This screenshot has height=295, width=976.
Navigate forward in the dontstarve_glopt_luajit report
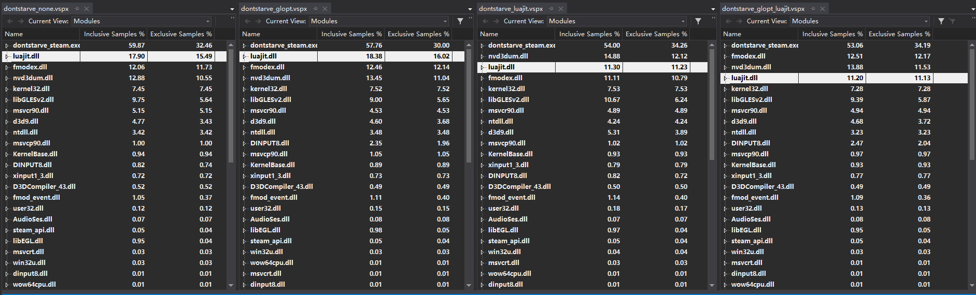(739, 21)
